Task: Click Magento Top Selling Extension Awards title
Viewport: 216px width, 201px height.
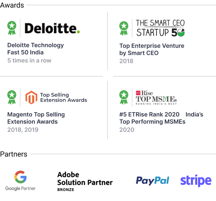Action: tap(36, 118)
